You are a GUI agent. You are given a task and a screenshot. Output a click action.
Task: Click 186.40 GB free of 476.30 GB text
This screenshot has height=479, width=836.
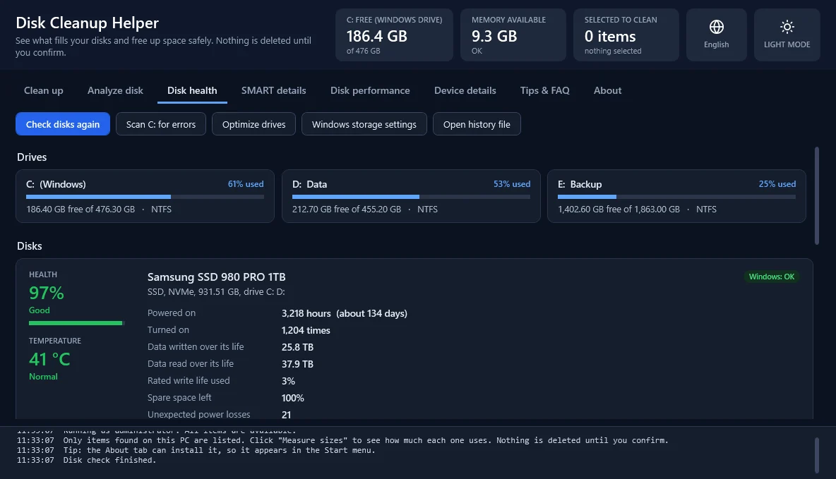click(80, 210)
